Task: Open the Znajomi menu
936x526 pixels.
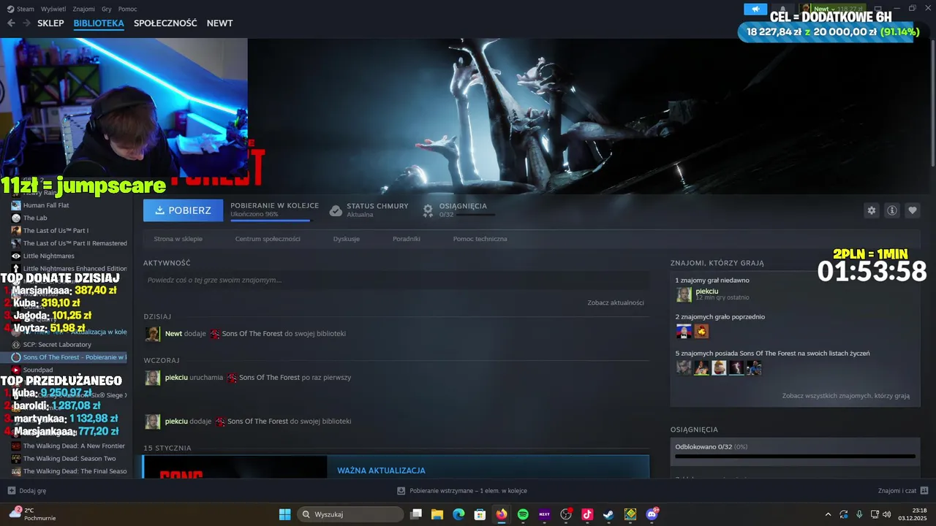Action: point(84,9)
